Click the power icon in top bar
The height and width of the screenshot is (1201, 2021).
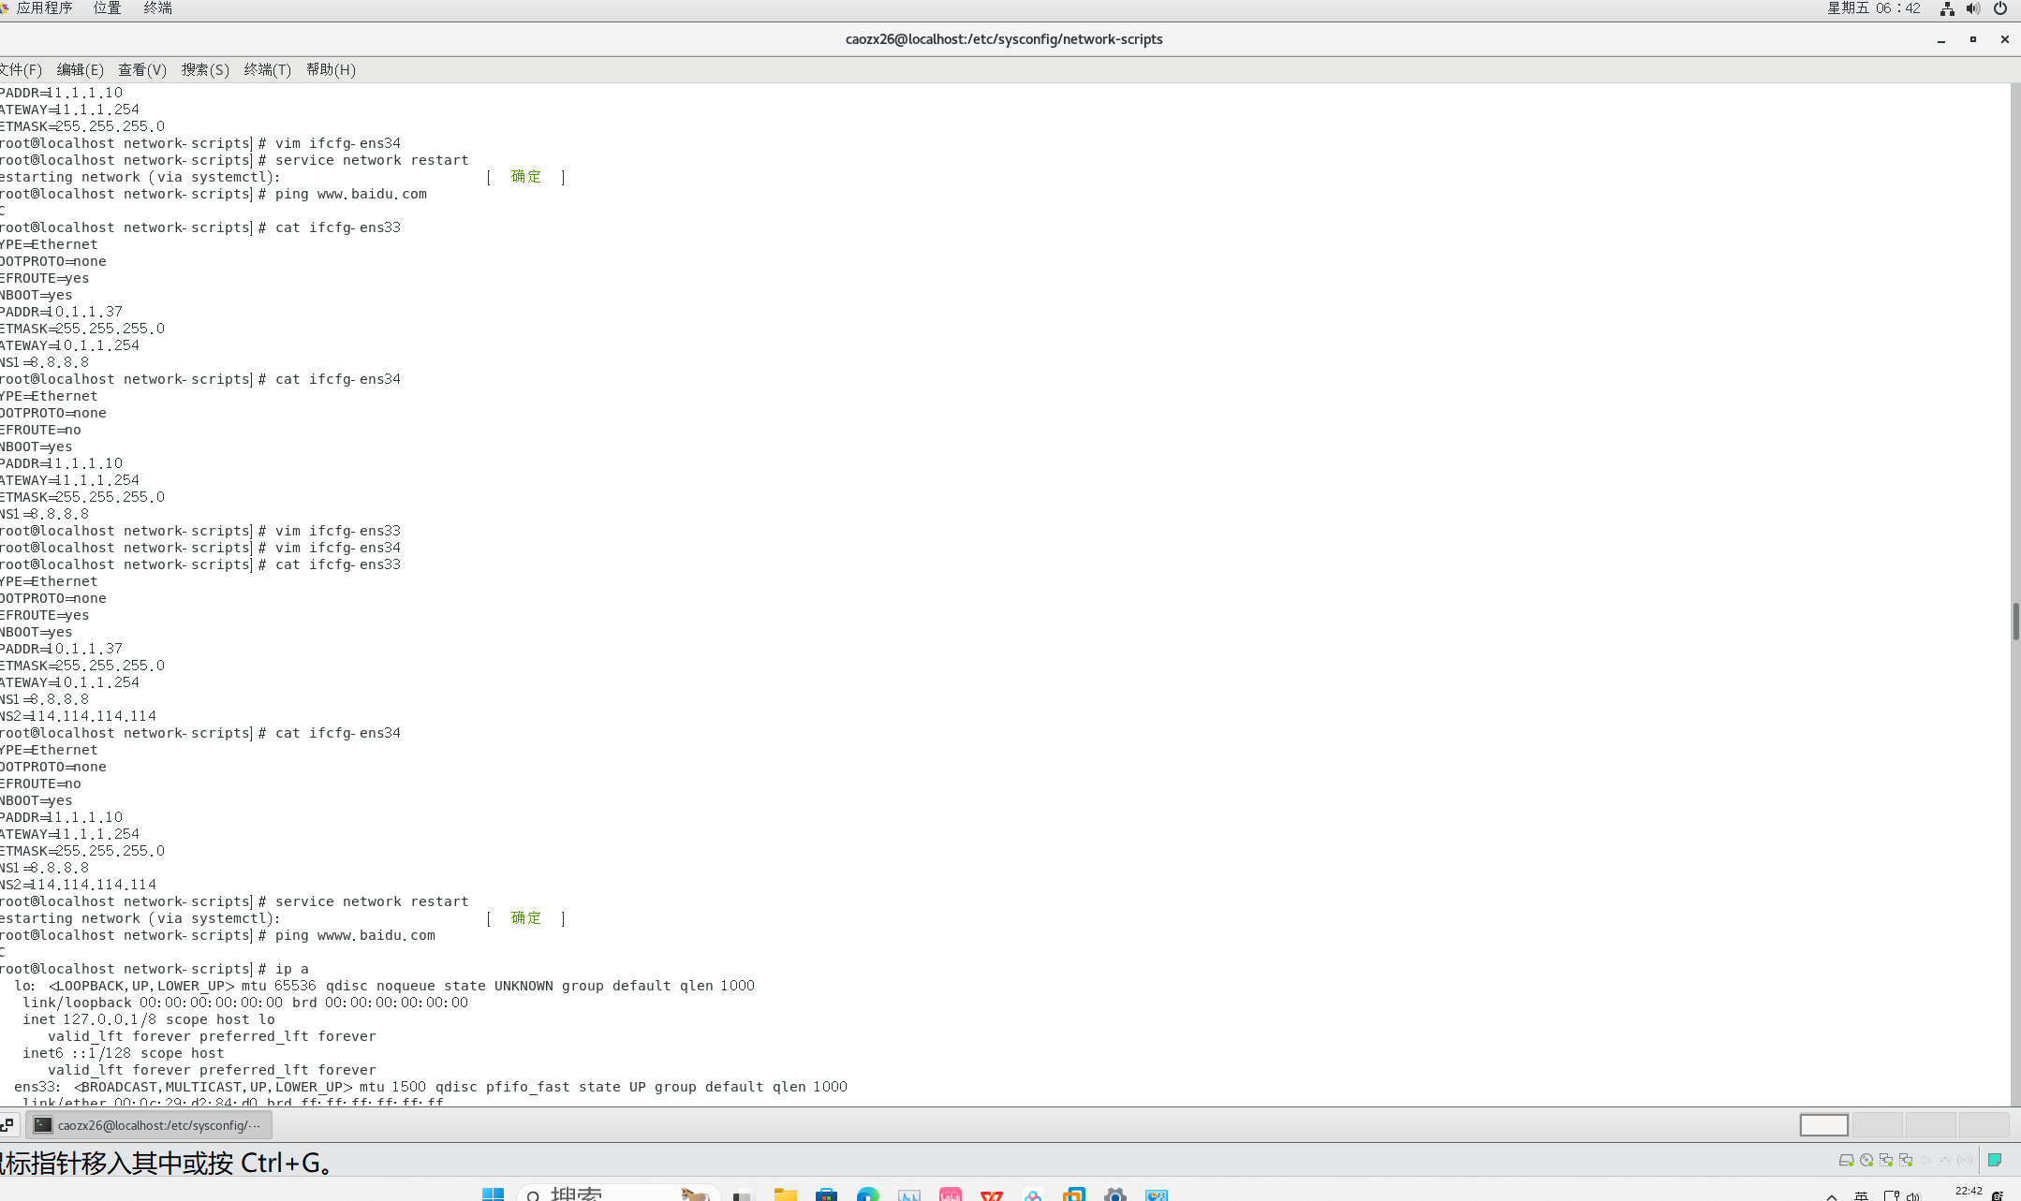2000,8
